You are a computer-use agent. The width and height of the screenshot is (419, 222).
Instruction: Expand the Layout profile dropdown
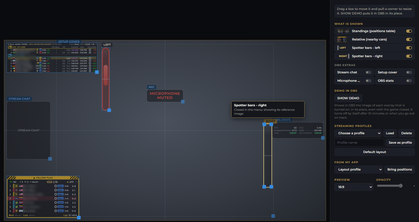(x=359, y=170)
